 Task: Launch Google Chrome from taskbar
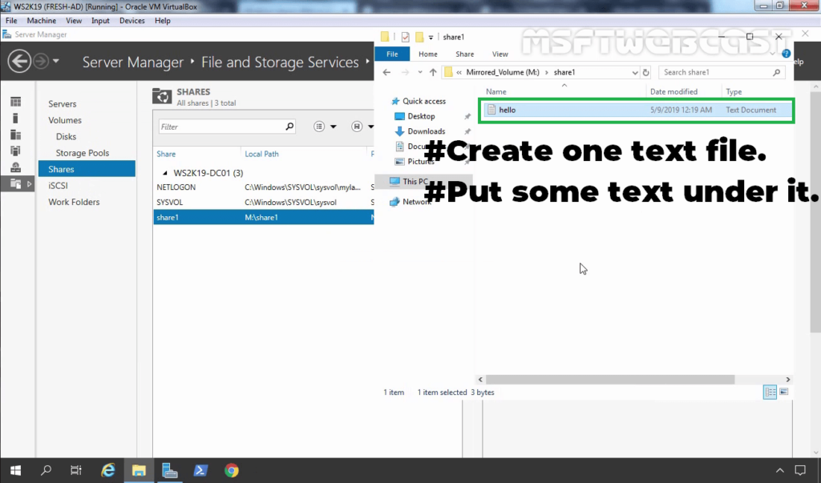pyautogui.click(x=232, y=470)
